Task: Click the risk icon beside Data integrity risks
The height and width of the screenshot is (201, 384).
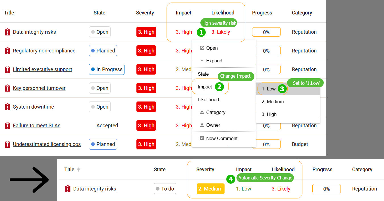Action: coord(8,32)
